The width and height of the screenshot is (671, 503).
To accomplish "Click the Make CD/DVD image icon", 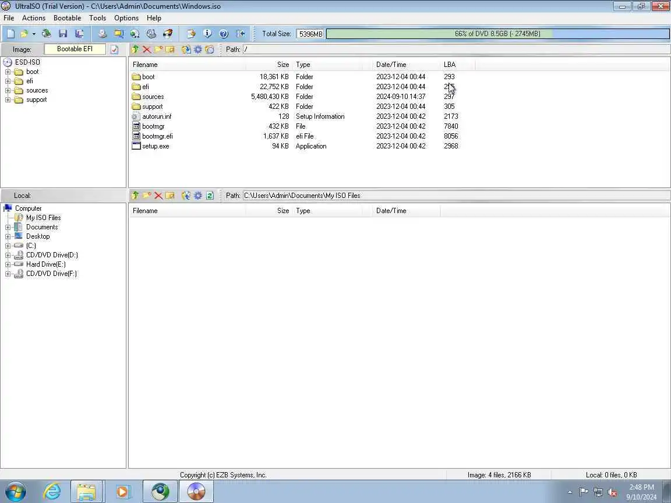I will coord(102,34).
